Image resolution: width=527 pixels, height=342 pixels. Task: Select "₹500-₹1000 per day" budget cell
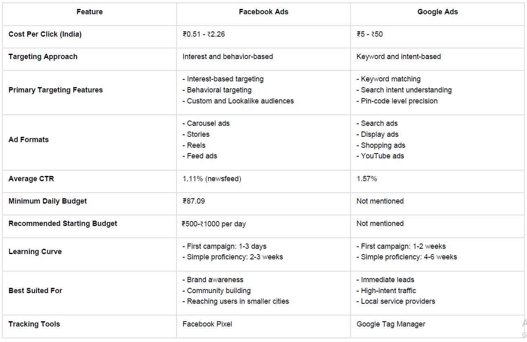tap(214, 224)
